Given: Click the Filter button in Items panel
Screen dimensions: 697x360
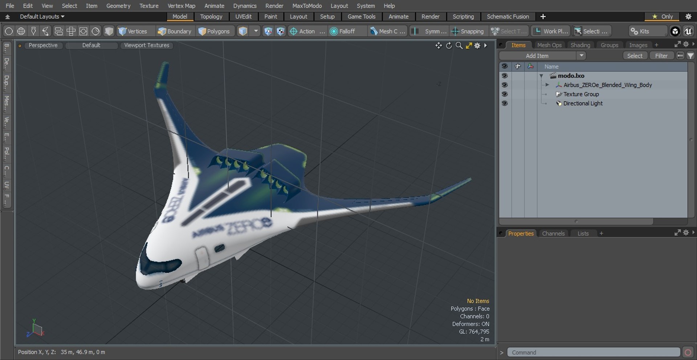Looking at the screenshot, I should pos(661,56).
